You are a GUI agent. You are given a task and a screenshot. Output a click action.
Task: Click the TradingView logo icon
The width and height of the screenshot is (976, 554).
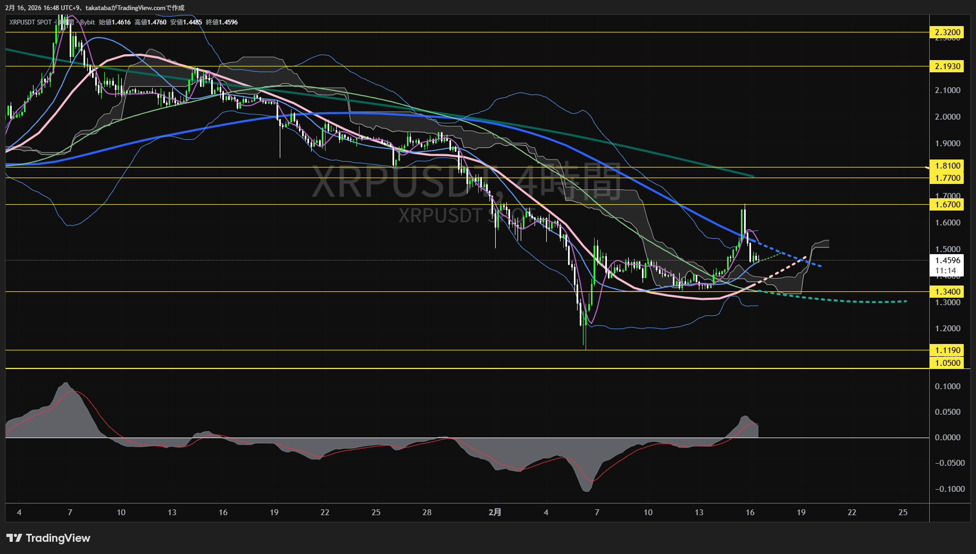pyautogui.click(x=14, y=538)
